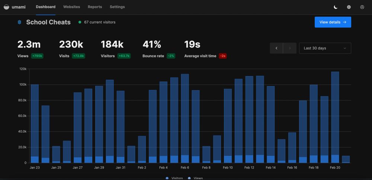Click the +72.8k visits change badge
372x180 pixels.
point(78,56)
